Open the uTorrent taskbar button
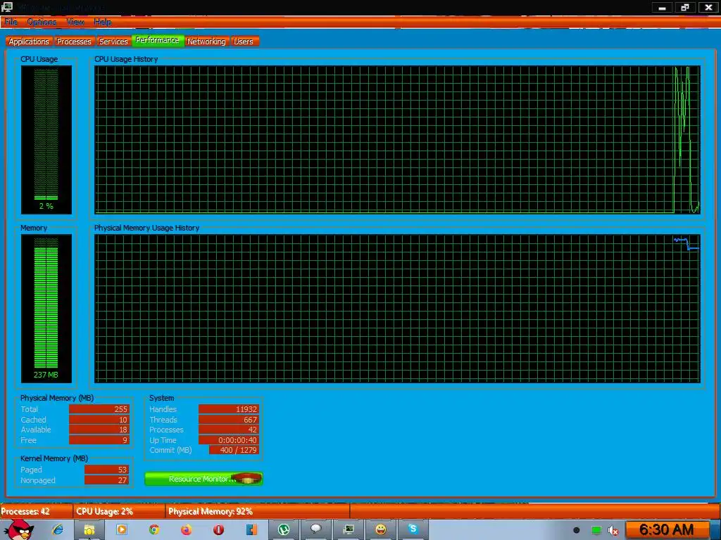This screenshot has width=721, height=540. click(x=284, y=529)
